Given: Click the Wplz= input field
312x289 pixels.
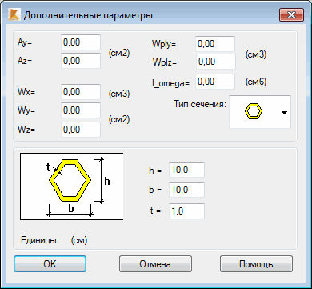Looking at the screenshot, I should pos(216,62).
